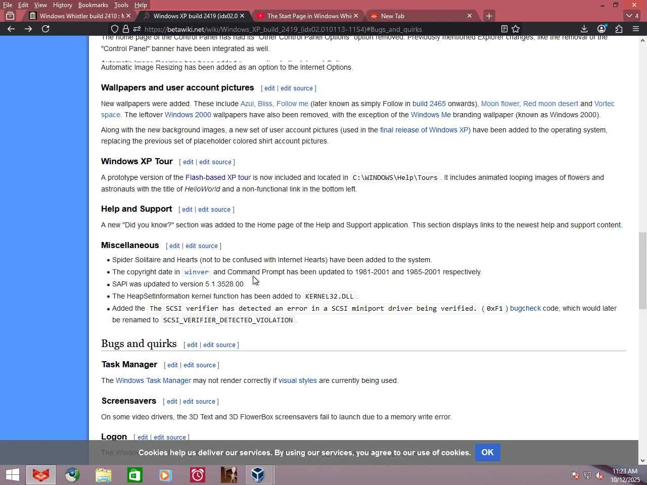The height and width of the screenshot is (485, 647).
Task: Edit the Miscellaneous section
Action: coord(174,246)
